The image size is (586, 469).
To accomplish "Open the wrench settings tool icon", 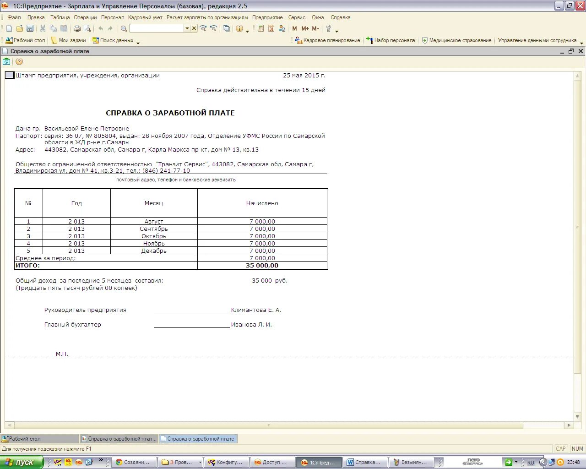I will pos(329,28).
